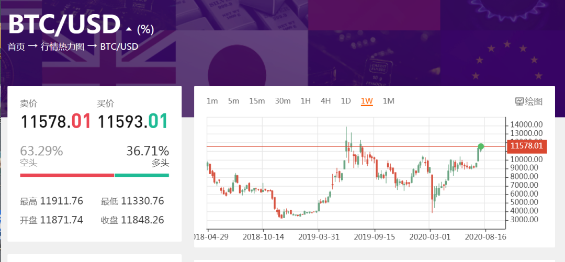Screen dimensions: 565x262
Task: Click the green 多头 long sentiment bar
Action: point(141,175)
